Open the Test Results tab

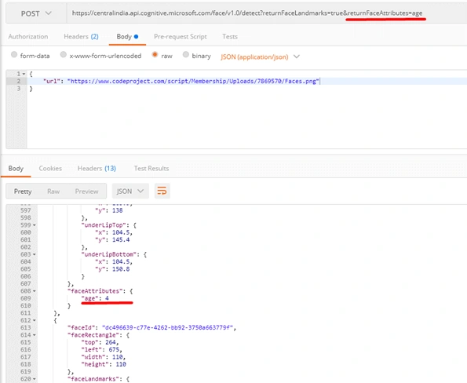(151, 169)
